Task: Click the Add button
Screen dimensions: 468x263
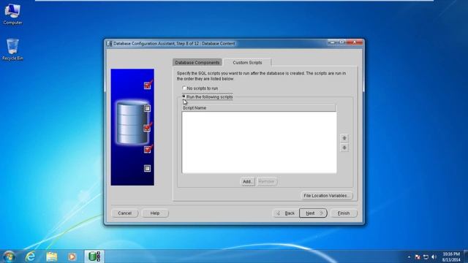Action: coord(247,181)
